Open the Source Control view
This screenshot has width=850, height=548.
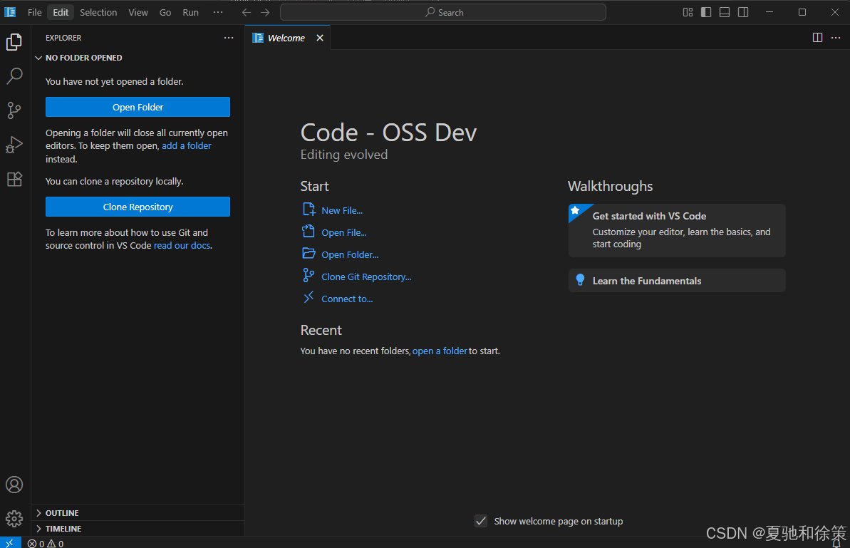14,110
